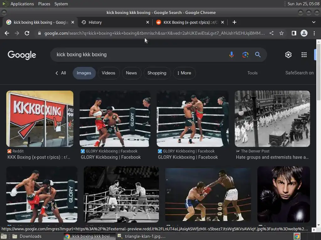This screenshot has height=240, width=321.
Task: Open color boxing punch photo thumbnail
Action: (x=208, y=194)
